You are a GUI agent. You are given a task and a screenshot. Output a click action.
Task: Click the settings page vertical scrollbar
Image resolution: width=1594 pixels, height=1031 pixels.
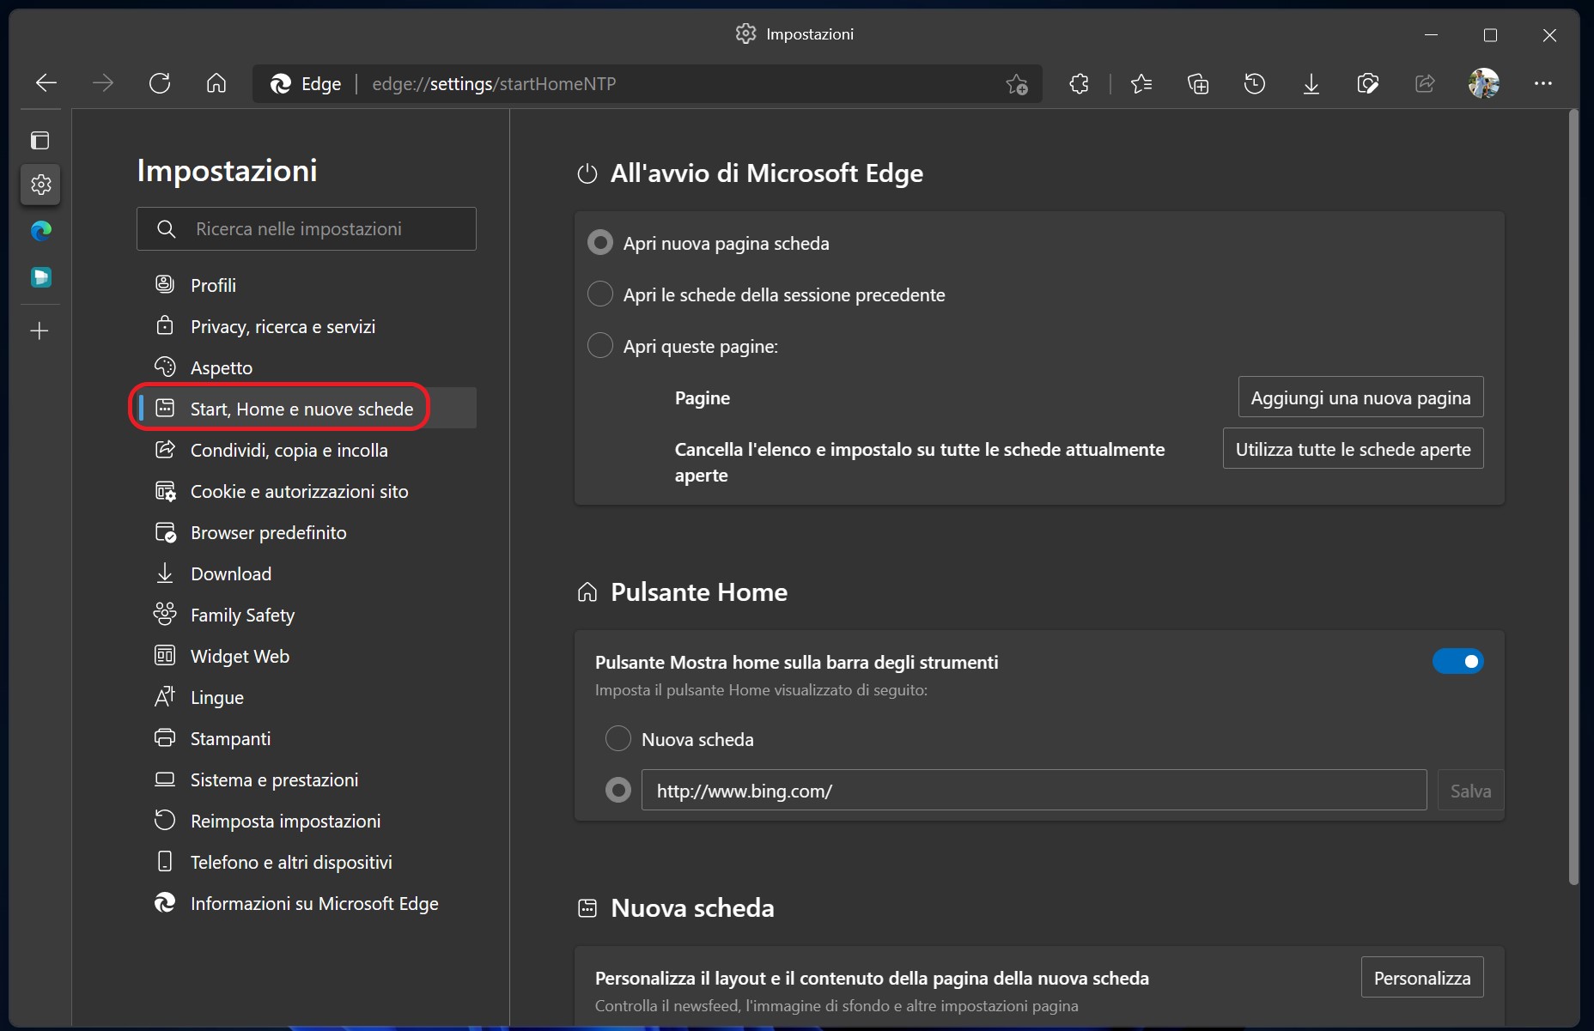click(1573, 498)
